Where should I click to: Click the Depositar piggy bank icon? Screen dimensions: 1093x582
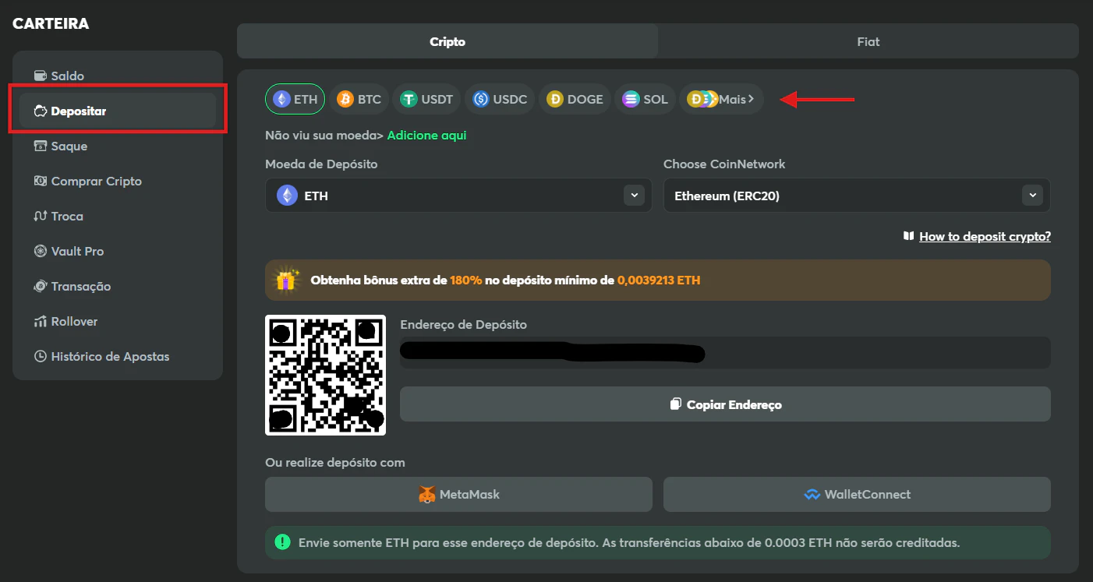(41, 111)
